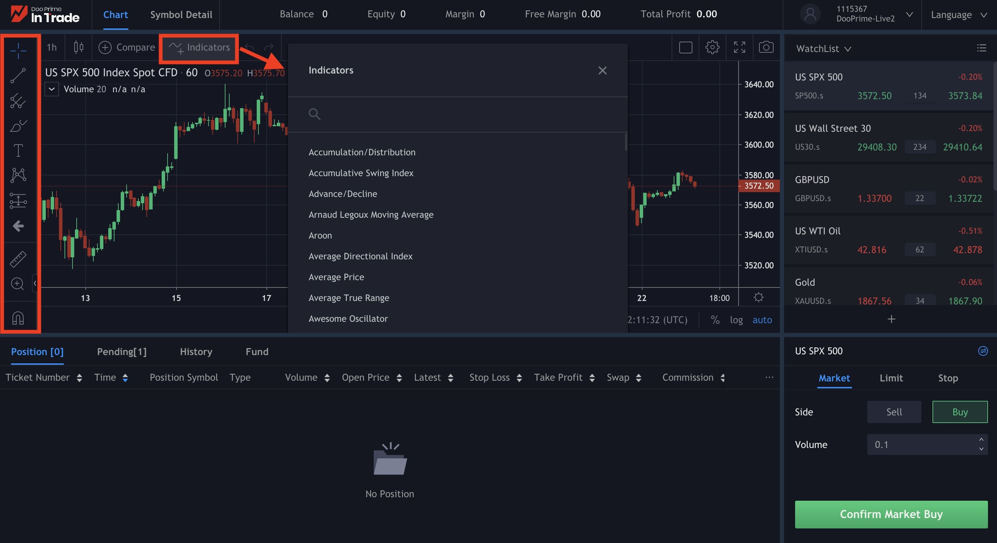Activate the ruler measure tool
The height and width of the screenshot is (543, 997).
pos(18,259)
